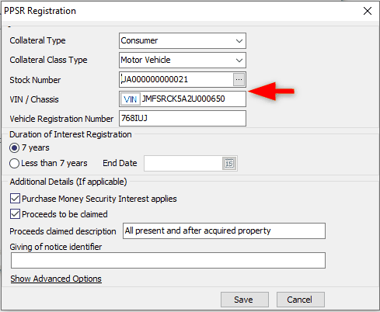Click the Giving of notice identifier box
380x312 pixels.
pos(168,260)
